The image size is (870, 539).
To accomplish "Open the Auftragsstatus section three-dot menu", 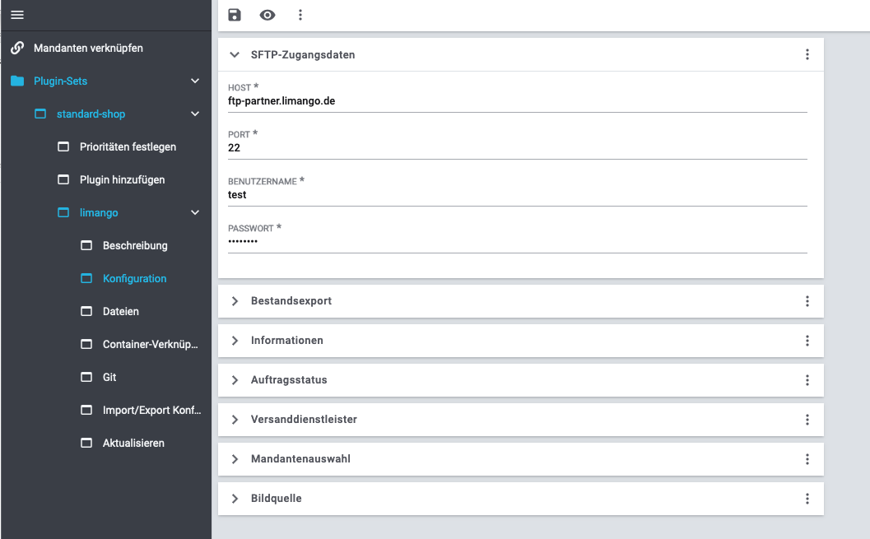I will (807, 380).
